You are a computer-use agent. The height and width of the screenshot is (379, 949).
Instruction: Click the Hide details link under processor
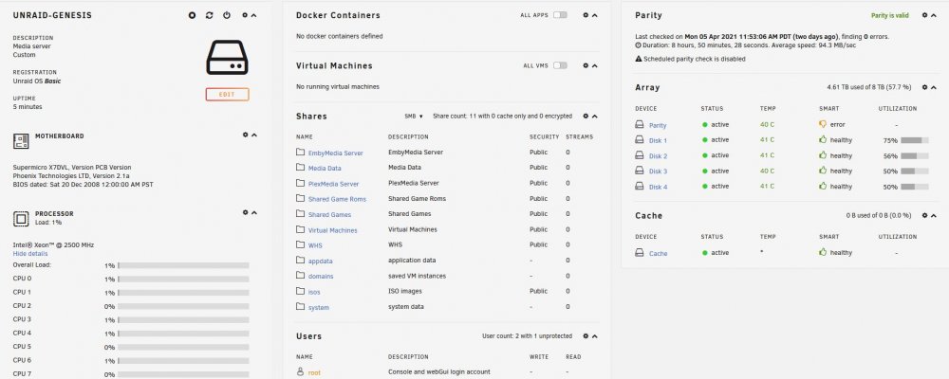(30, 254)
